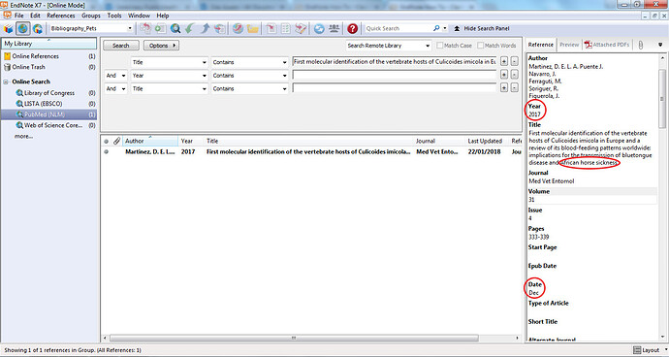The image size is (669, 357).
Task: Open the Groups menu
Action: point(91,16)
